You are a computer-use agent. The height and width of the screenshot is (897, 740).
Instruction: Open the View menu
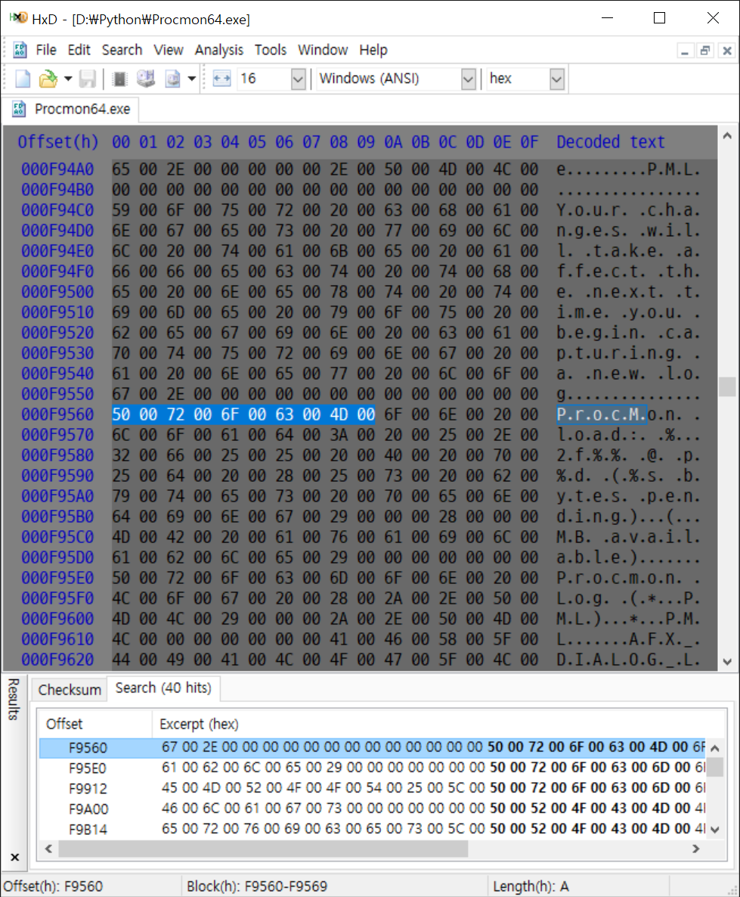tap(168, 50)
